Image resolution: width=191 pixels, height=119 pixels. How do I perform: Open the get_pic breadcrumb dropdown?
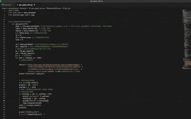[67, 8]
